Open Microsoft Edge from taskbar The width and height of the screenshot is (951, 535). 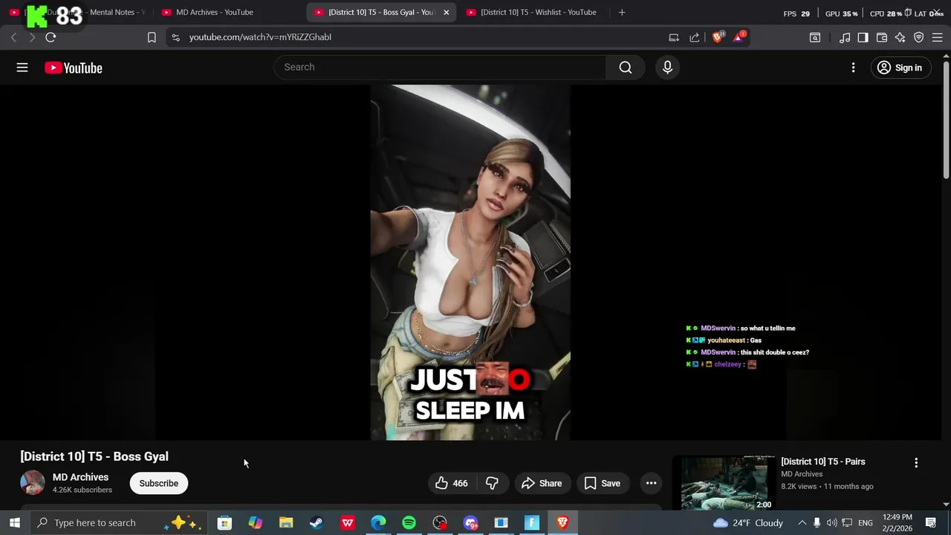tap(378, 523)
